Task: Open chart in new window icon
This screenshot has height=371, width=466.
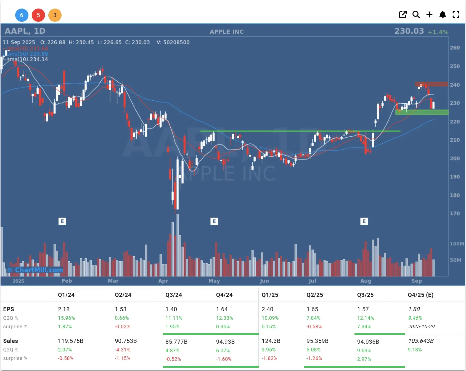Action: point(403,15)
